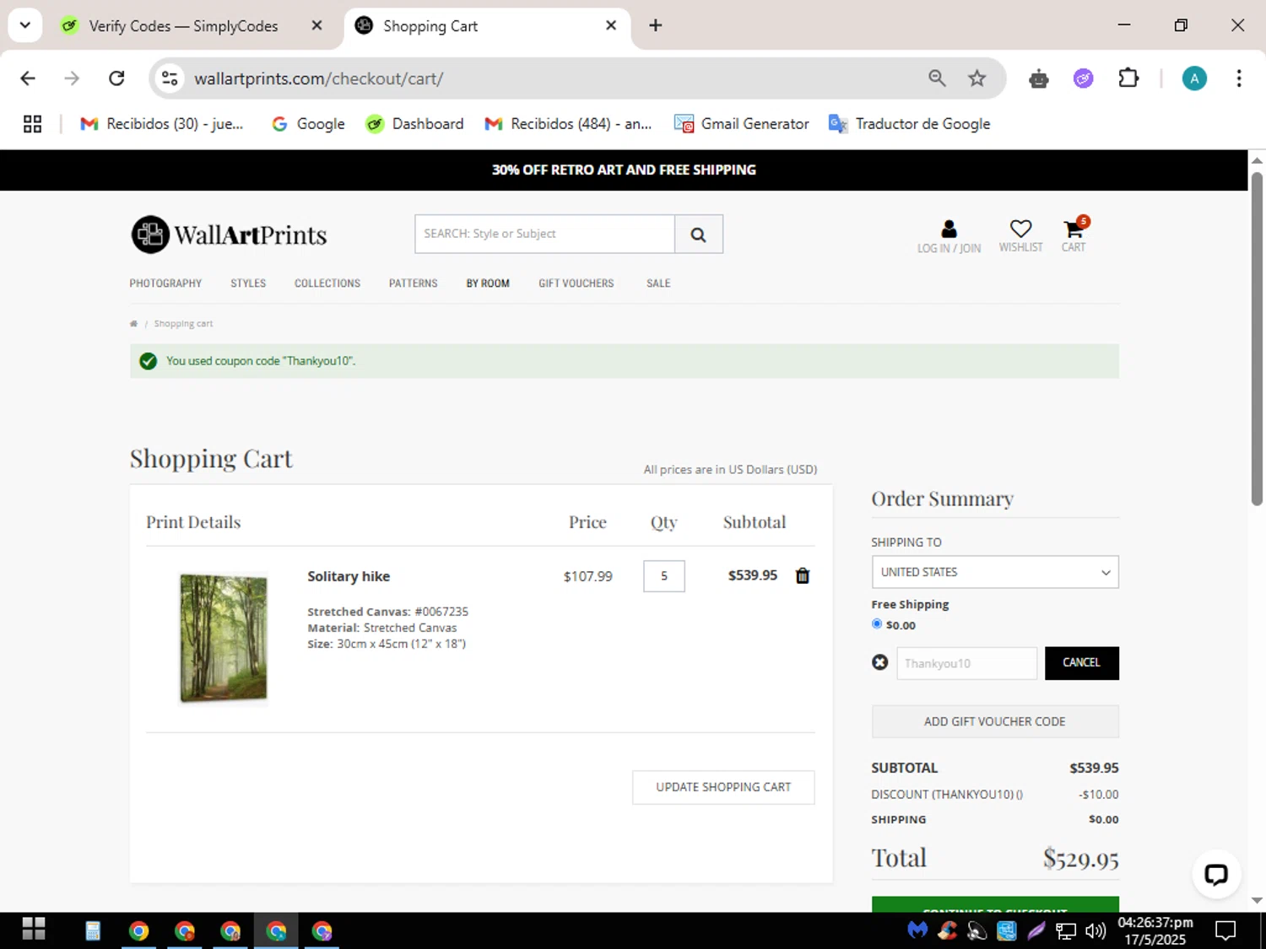The image size is (1266, 949).
Task: Open the live chat bubble
Action: pyautogui.click(x=1215, y=874)
